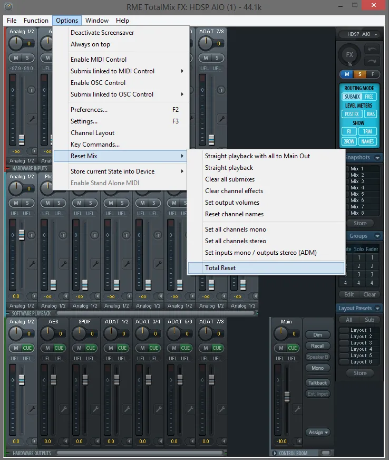389x460 pixels.
Task: Click the RME TotalMix title bar app icon
Action: click(x=8, y=6)
